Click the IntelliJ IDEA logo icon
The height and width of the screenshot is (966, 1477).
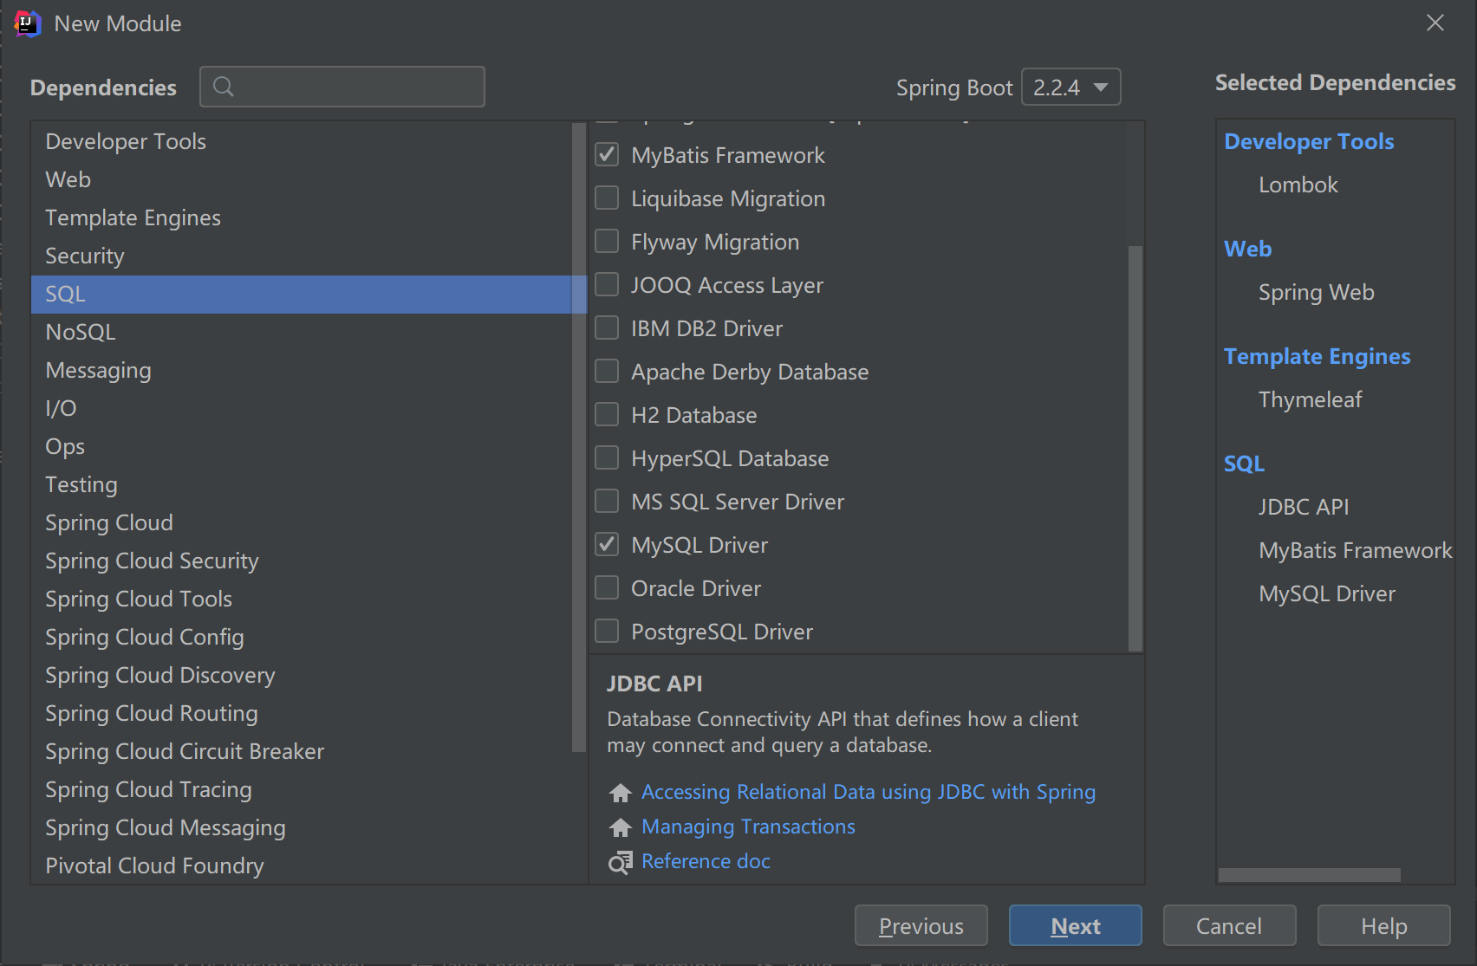coord(28,23)
